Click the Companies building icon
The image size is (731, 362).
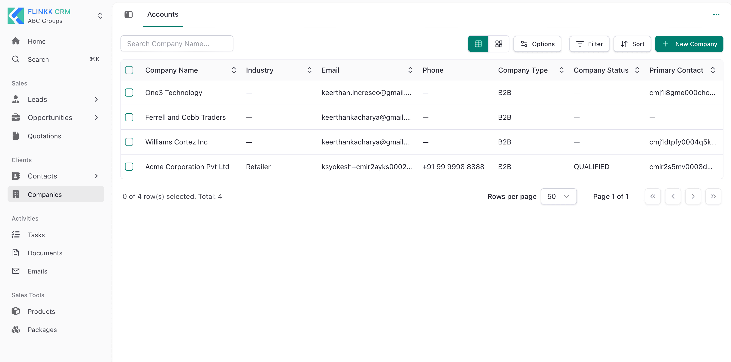click(16, 194)
